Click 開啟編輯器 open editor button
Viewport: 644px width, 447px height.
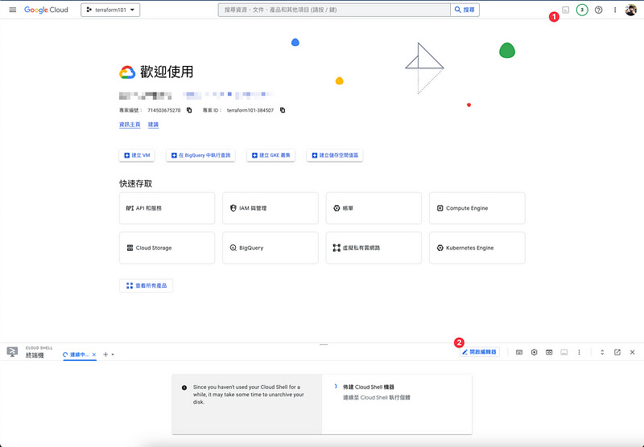point(480,352)
